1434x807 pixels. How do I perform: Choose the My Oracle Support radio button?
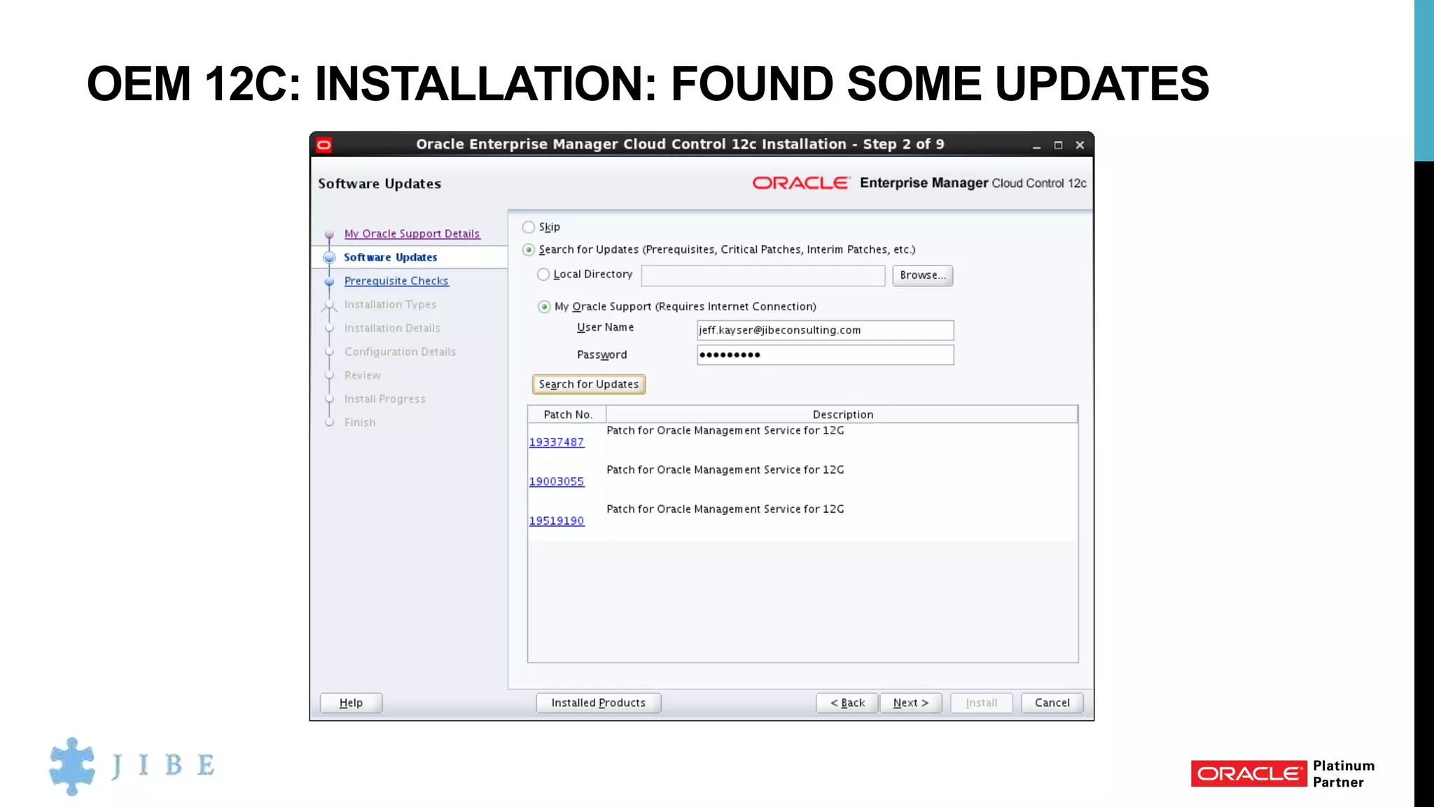[x=544, y=307]
